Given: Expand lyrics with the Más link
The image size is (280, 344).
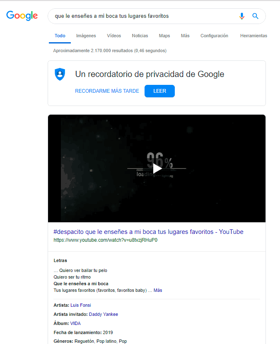Looking at the screenshot, I should pos(158,290).
